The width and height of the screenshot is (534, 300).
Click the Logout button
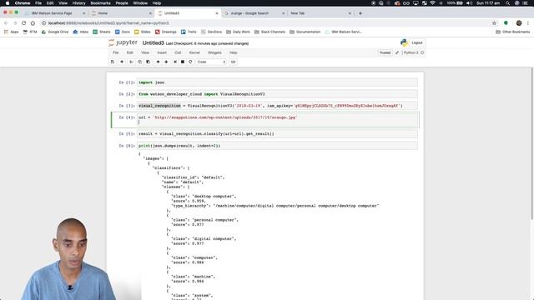click(417, 42)
